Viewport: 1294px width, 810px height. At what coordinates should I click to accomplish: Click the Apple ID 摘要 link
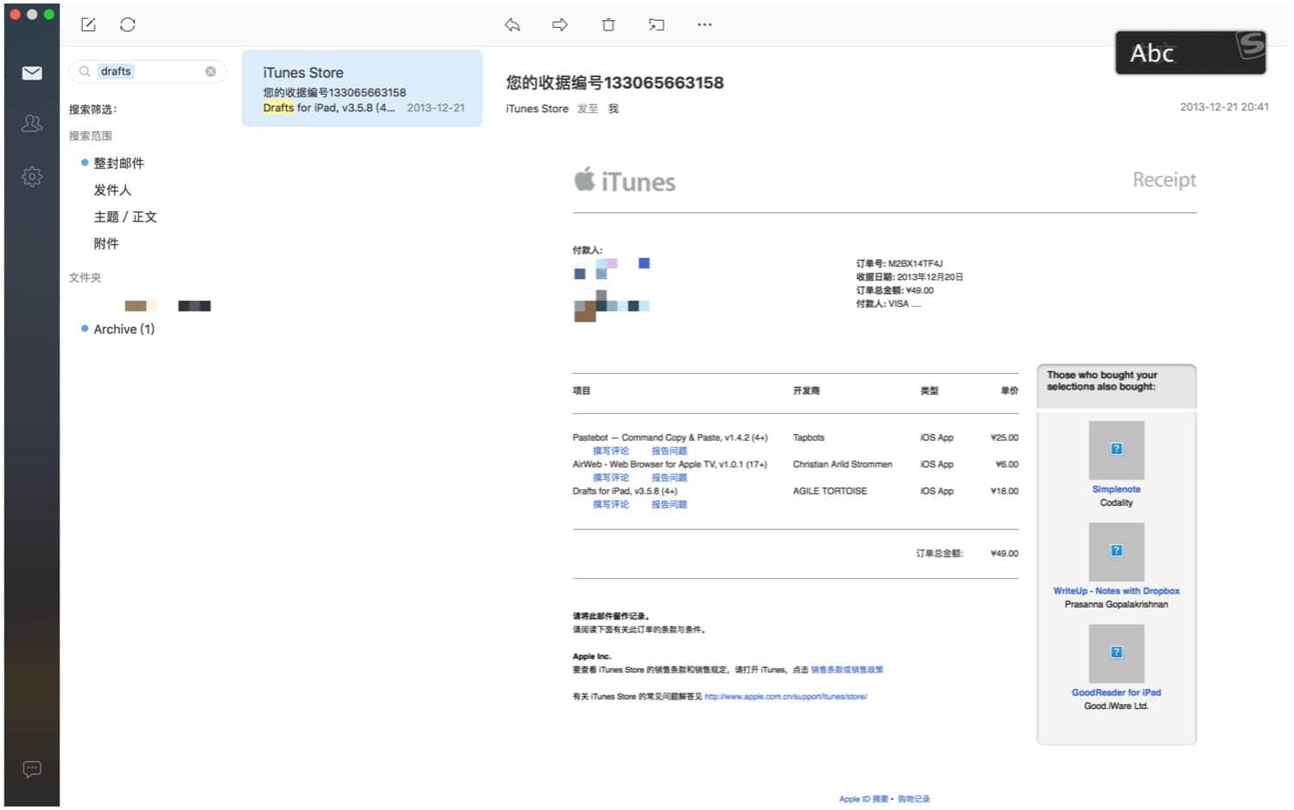[864, 800]
